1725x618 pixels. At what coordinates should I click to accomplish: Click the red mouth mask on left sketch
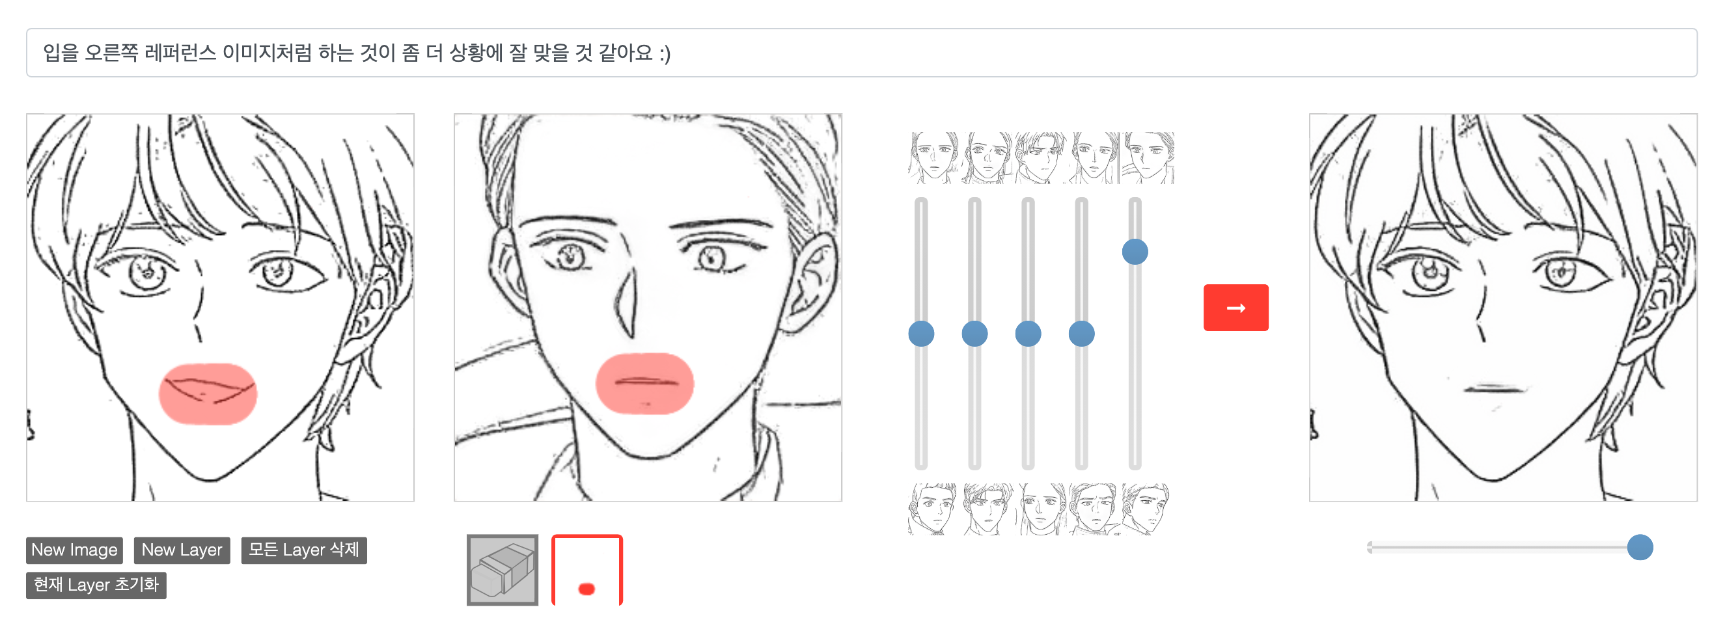pyautogui.click(x=208, y=394)
